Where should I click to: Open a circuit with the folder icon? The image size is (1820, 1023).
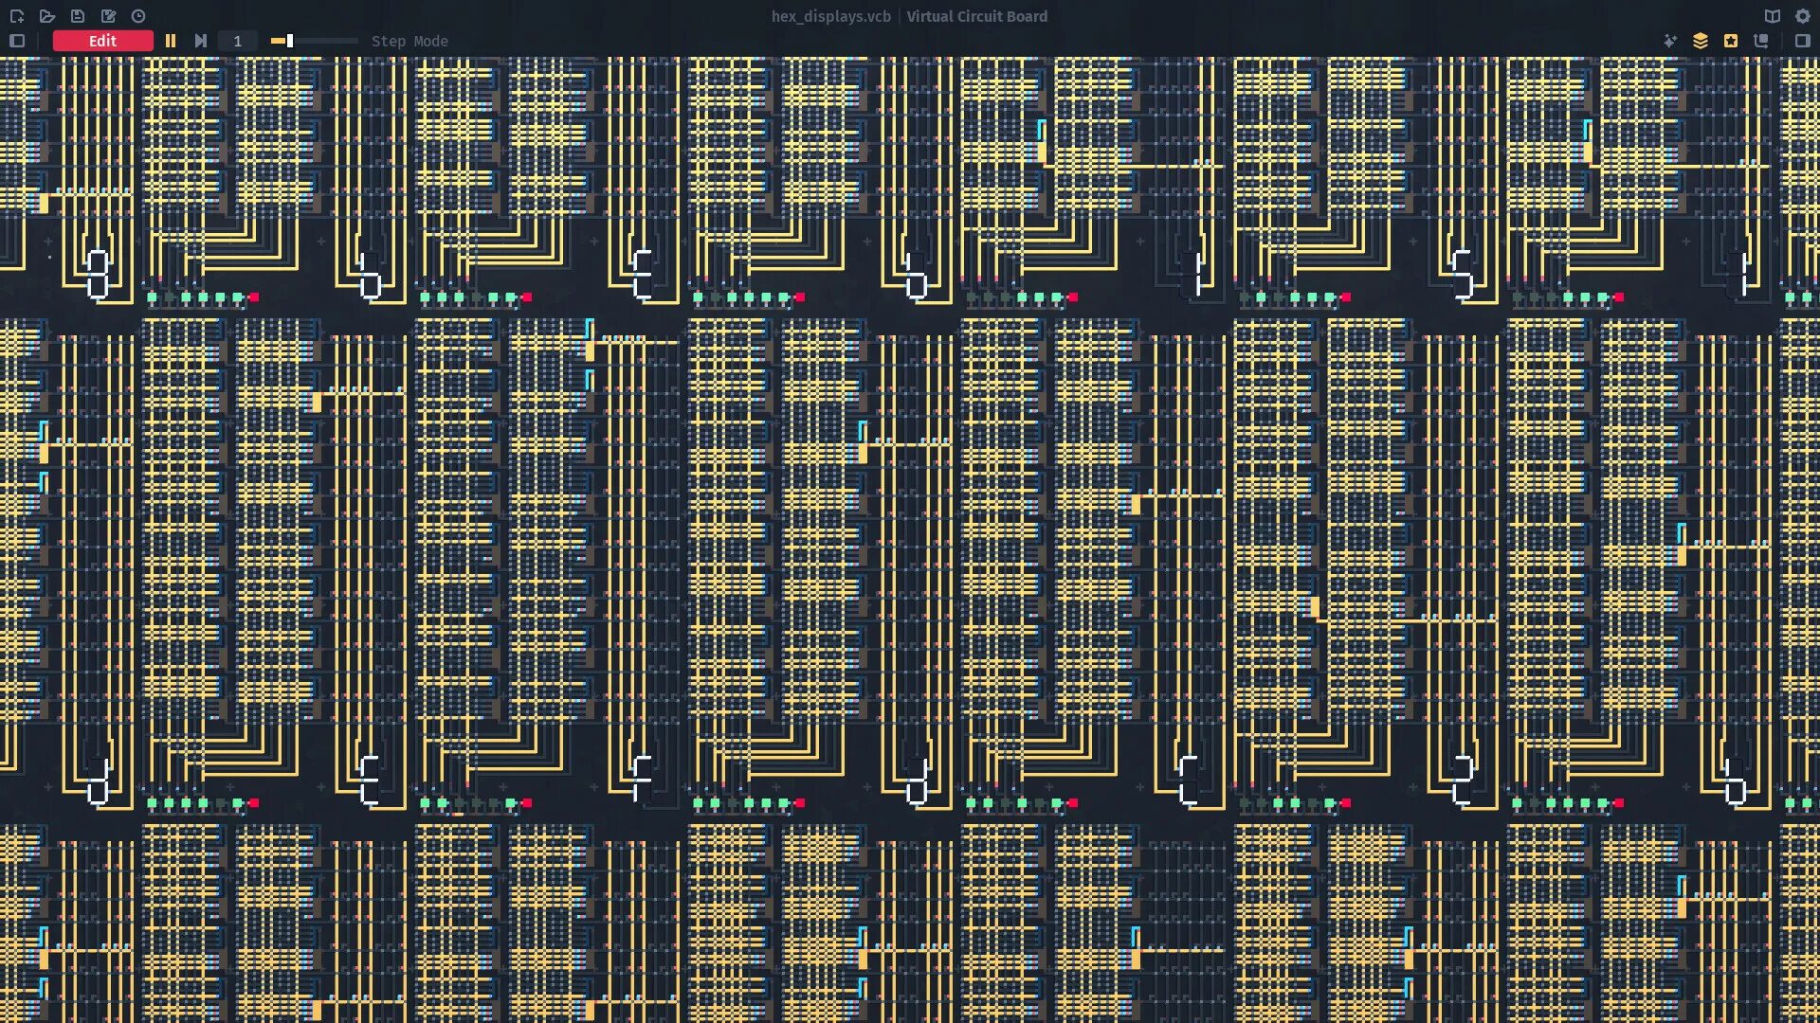pos(47,16)
